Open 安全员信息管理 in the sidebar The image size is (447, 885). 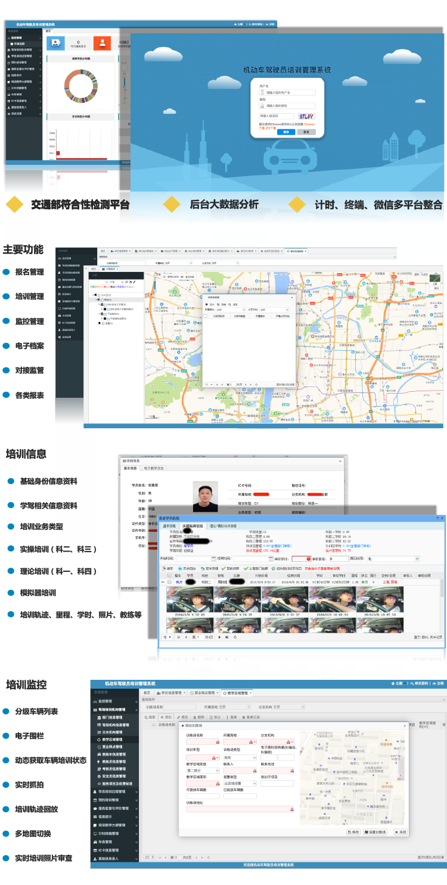pos(116,776)
